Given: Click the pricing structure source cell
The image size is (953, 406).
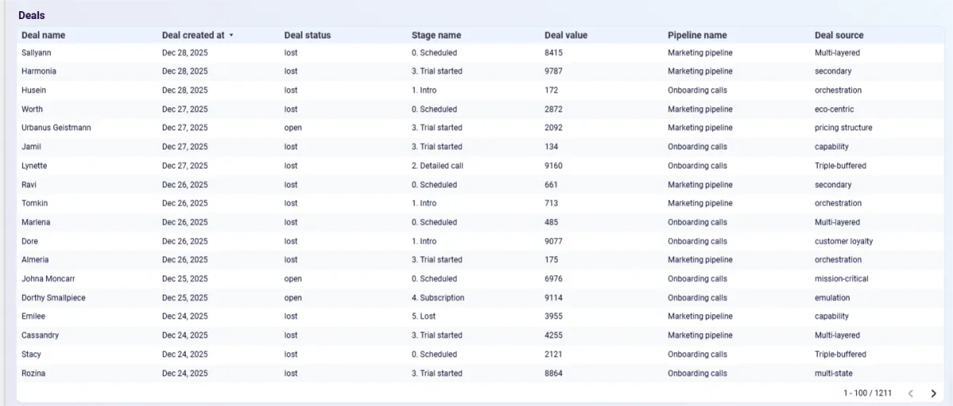Looking at the screenshot, I should [843, 128].
